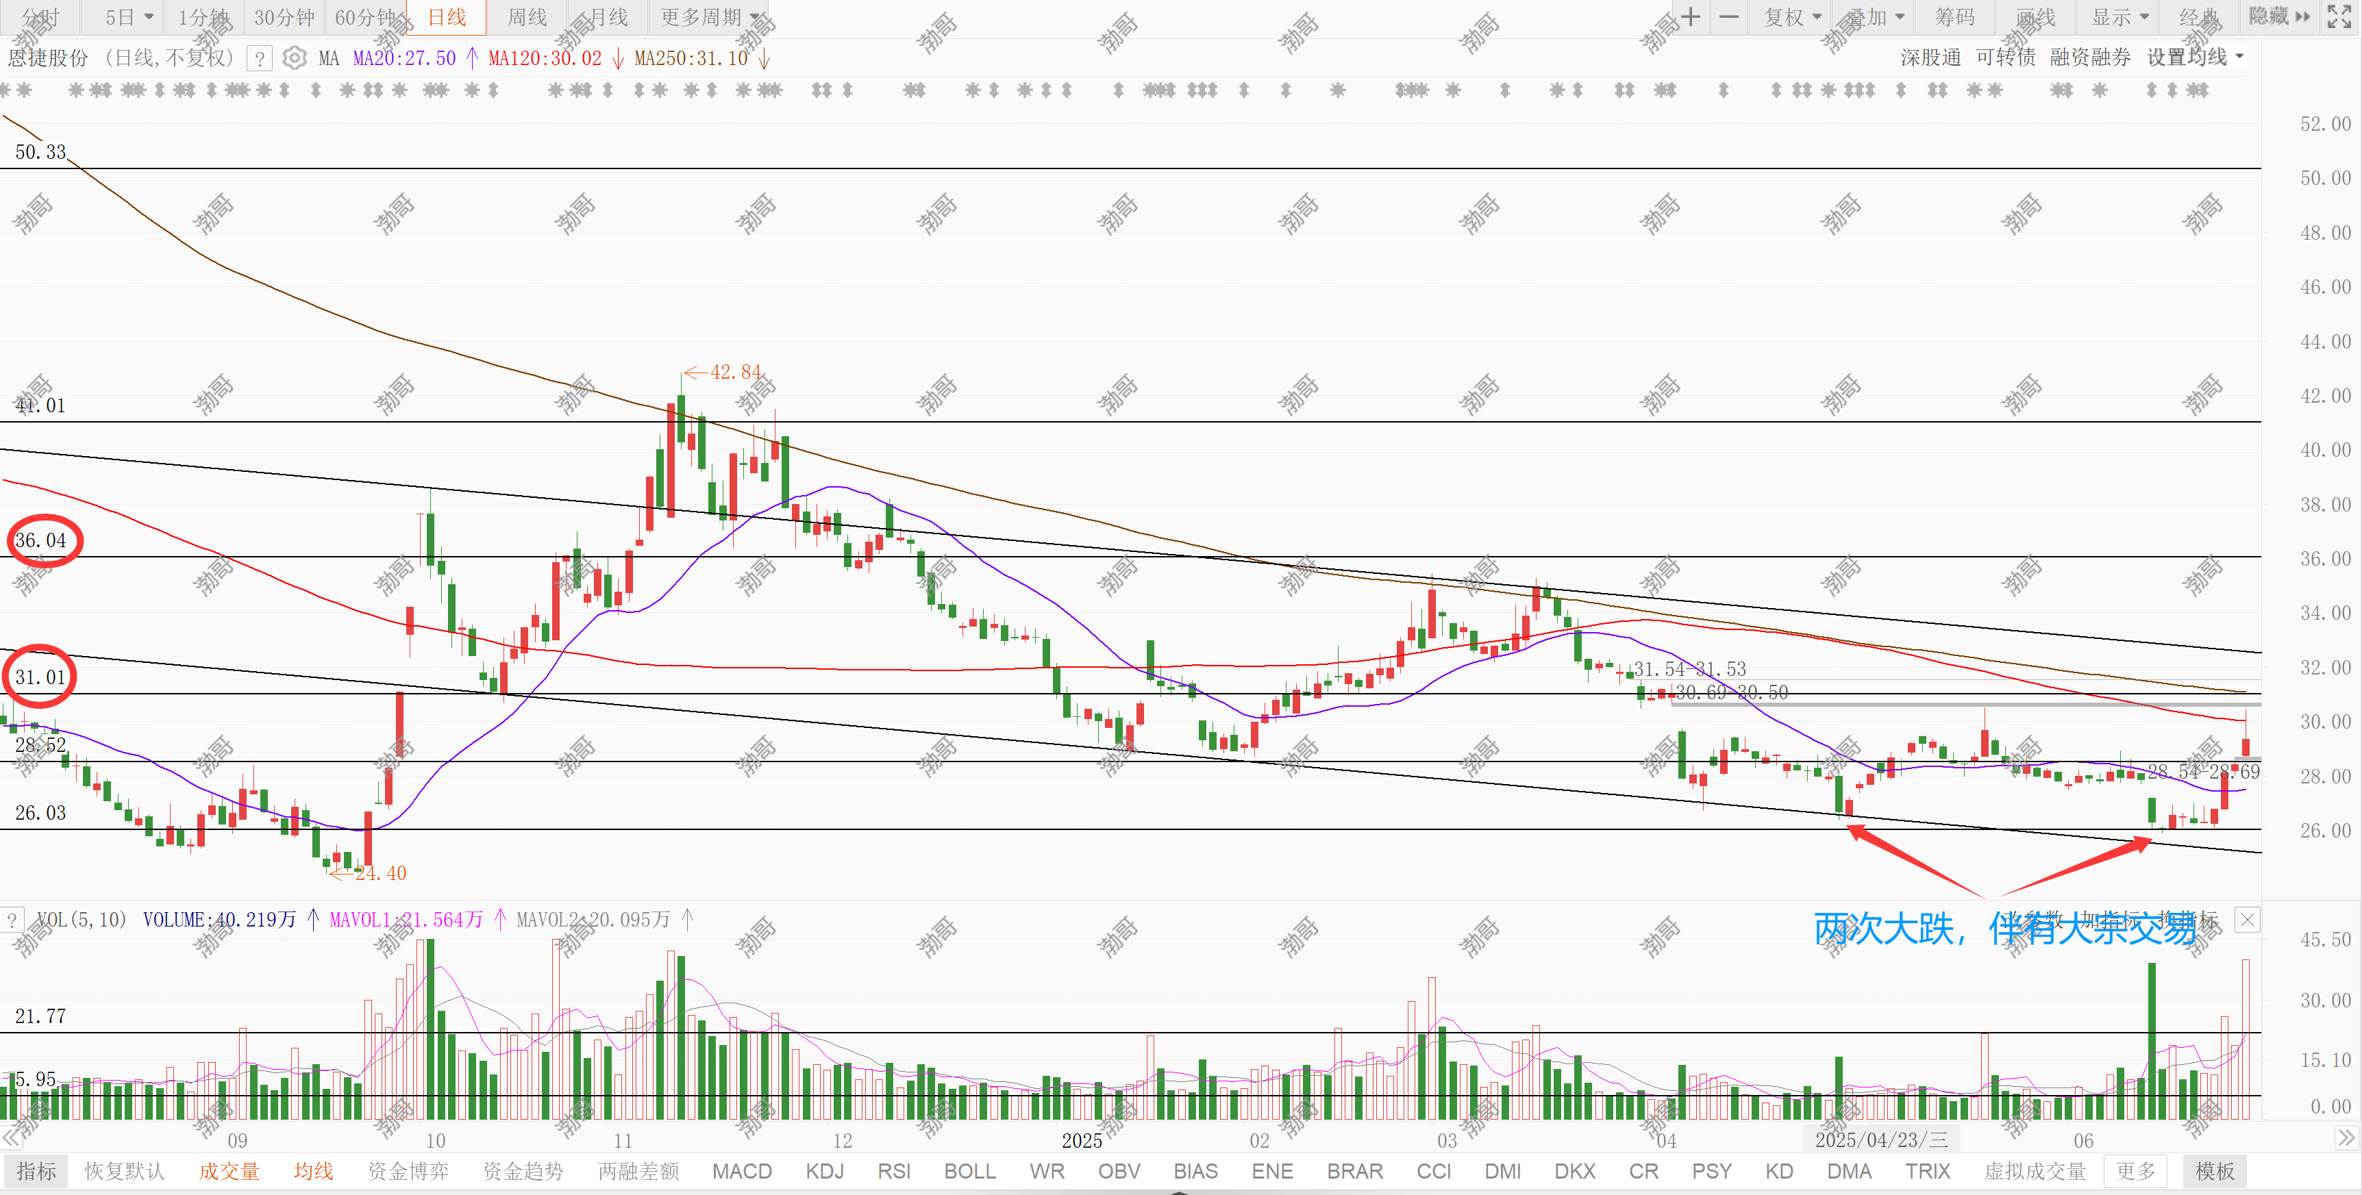
Task: Switch to 月线 monthly tab
Action: [608, 17]
